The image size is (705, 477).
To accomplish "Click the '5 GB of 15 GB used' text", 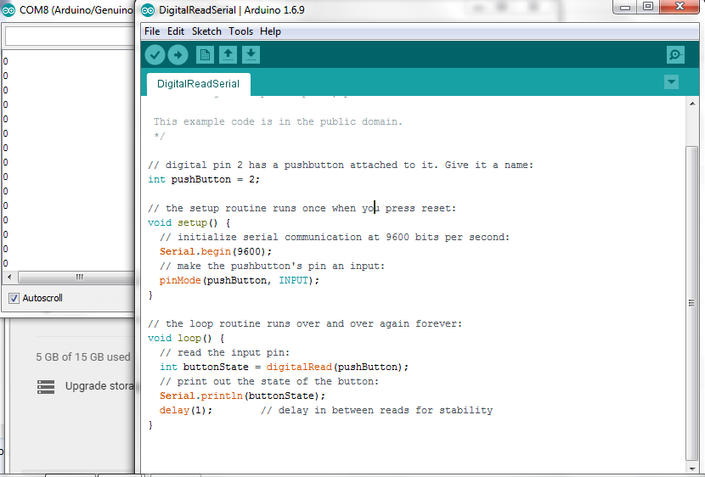I will [83, 357].
